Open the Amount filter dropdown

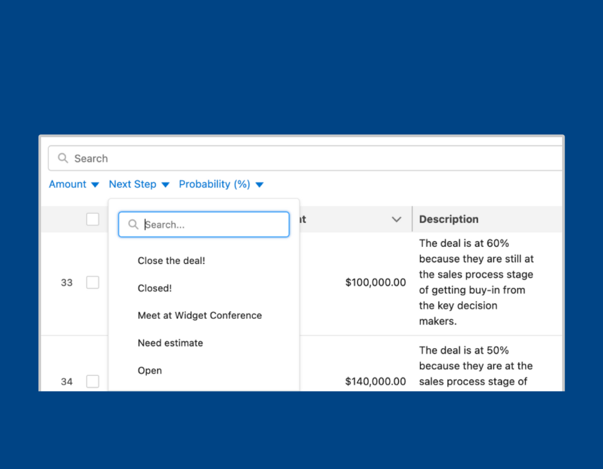pyautogui.click(x=74, y=184)
